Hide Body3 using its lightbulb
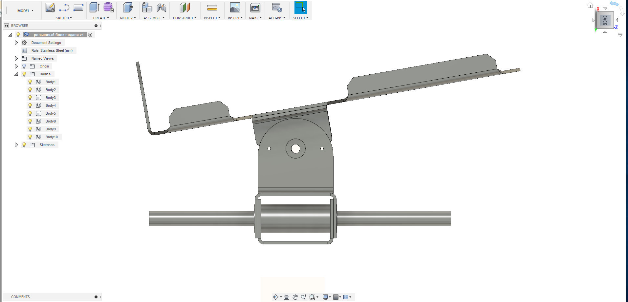The width and height of the screenshot is (628, 302). coord(30,98)
